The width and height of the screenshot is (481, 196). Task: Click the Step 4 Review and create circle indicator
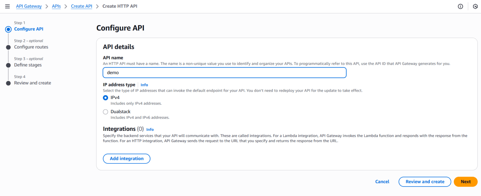click(x=8, y=83)
